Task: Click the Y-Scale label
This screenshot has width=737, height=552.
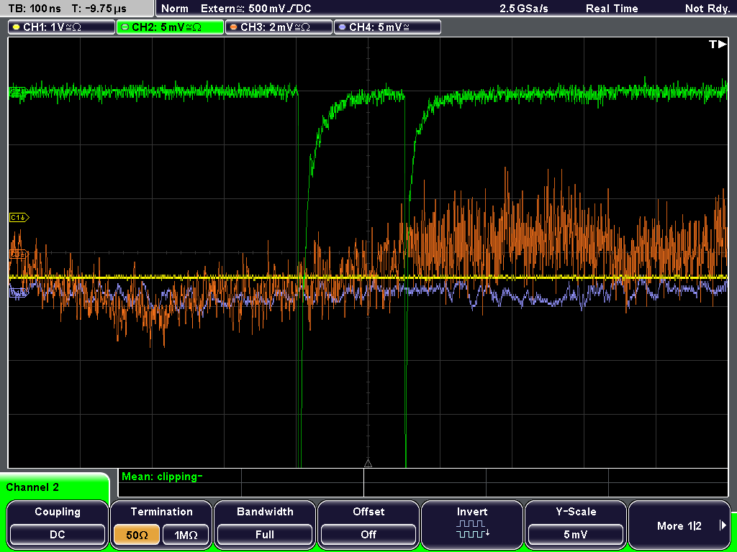Action: click(x=576, y=512)
